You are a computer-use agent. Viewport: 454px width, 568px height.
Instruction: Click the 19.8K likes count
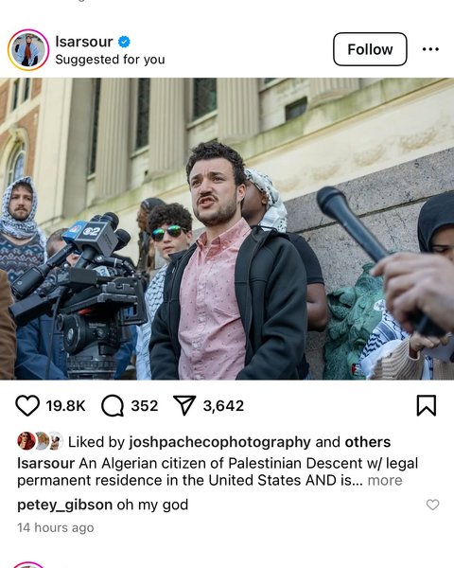(x=65, y=406)
